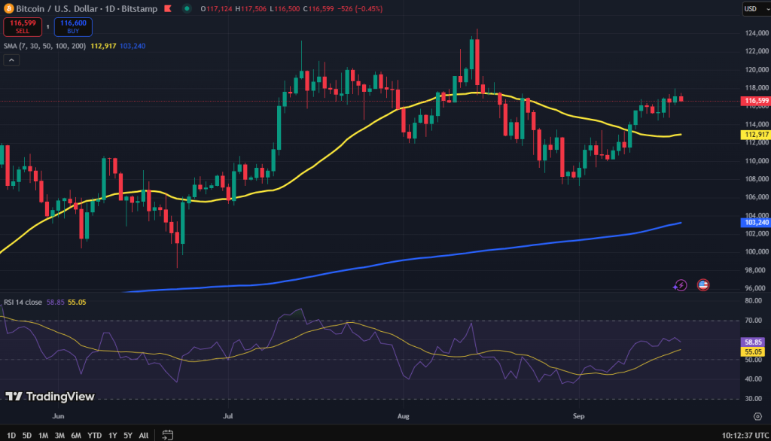771x441 pixels.
Task: Click the red flag icon beside Bitstamp
Action: point(168,8)
